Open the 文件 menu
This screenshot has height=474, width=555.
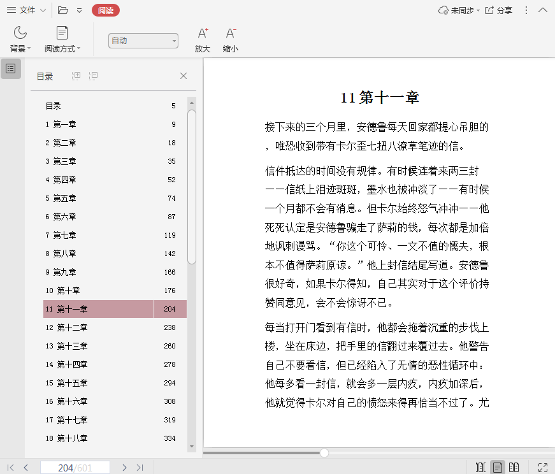point(25,10)
